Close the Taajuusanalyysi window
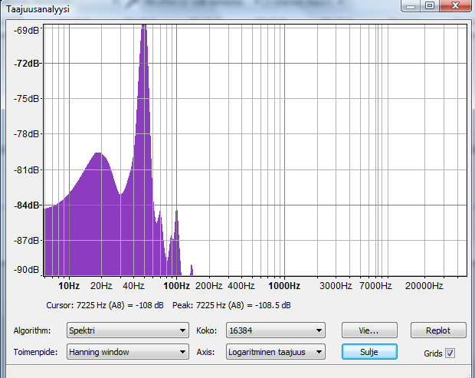This screenshot has width=475, height=378. (x=455, y=6)
